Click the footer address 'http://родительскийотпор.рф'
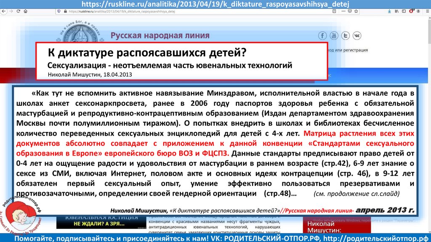This screenshot has width=431, height=242. (375, 238)
